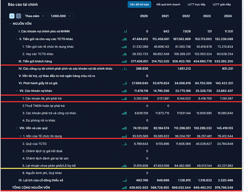Open chart icon for Quỹ của TCTD
The height and width of the screenshot is (192, 244).
click(124, 144)
